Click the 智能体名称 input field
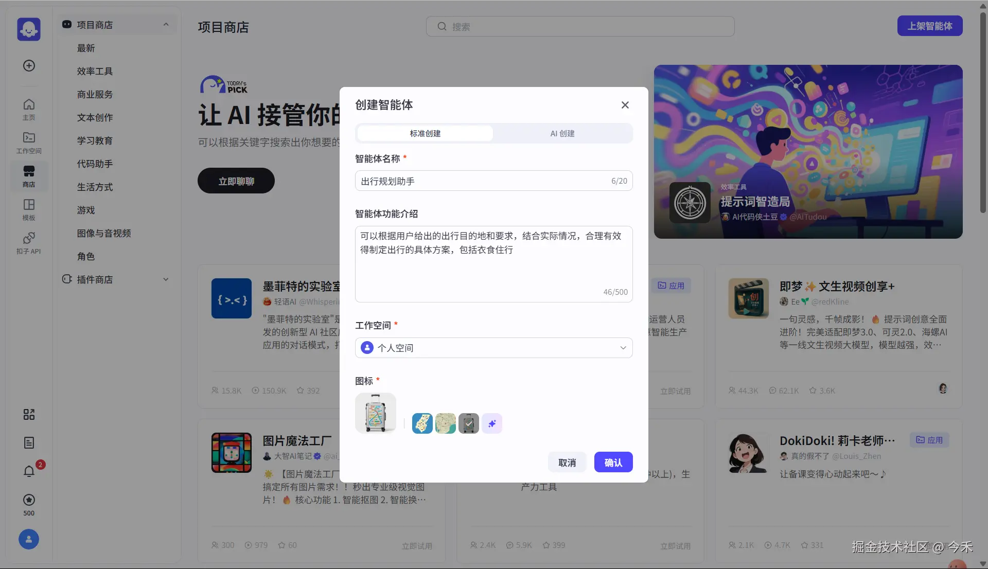988x569 pixels. pos(484,181)
